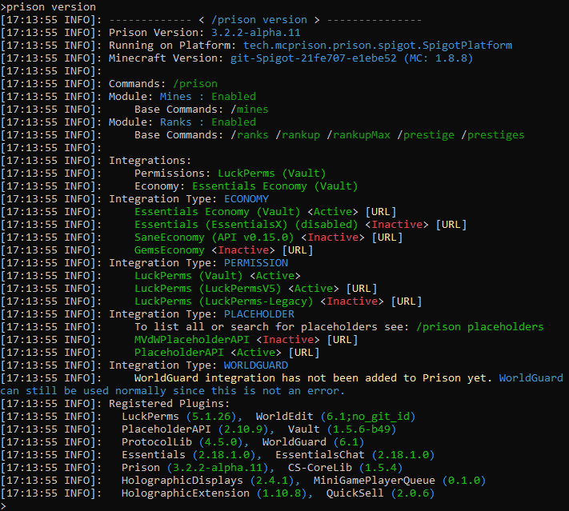Click the QuickSell (2.0.6) plugin entry
Screen dimensions: 569x511
pos(380,493)
